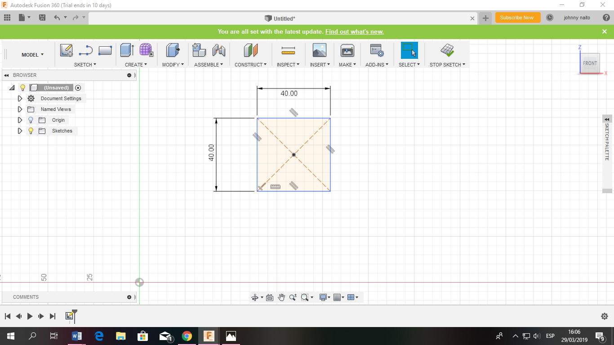The image size is (614, 345).
Task: Open the CREATE menu
Action: (x=136, y=65)
